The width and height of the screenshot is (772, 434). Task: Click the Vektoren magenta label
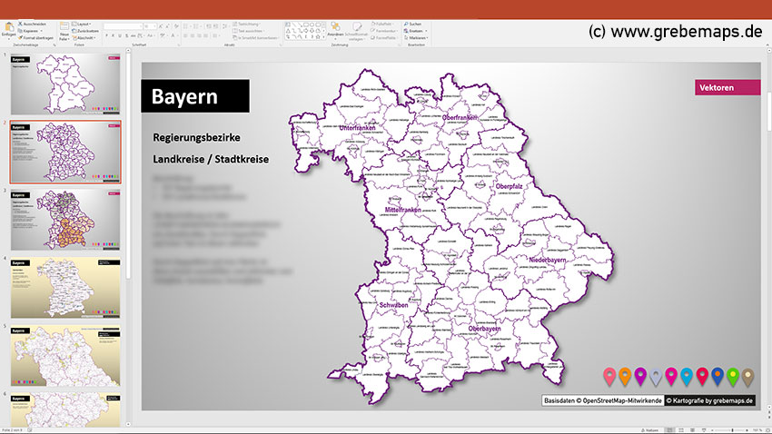pos(727,88)
